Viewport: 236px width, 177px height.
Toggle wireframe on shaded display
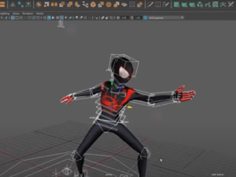[57, 18]
